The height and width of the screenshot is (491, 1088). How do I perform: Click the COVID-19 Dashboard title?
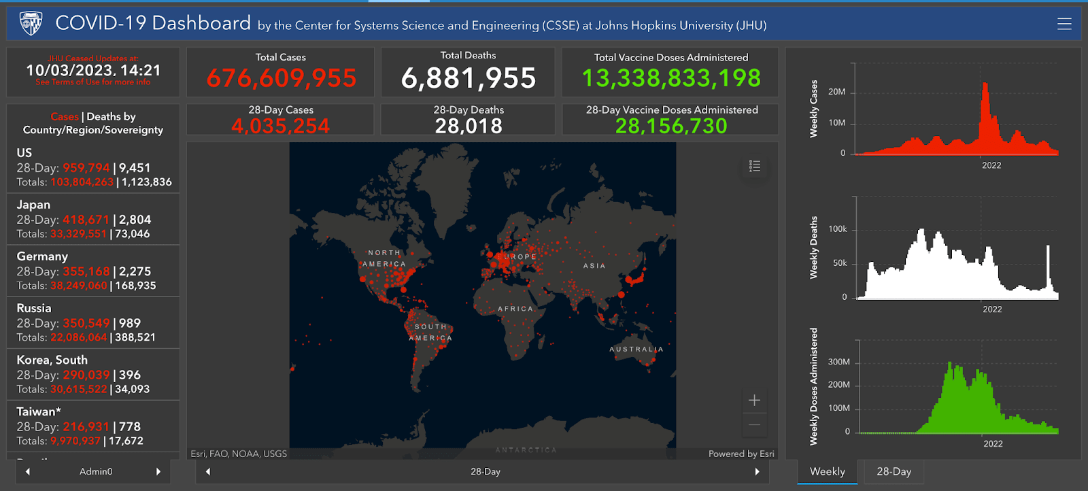coord(153,23)
